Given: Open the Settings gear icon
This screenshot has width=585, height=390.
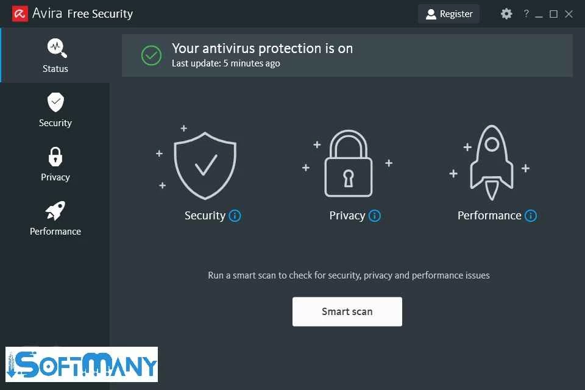Looking at the screenshot, I should click(506, 14).
